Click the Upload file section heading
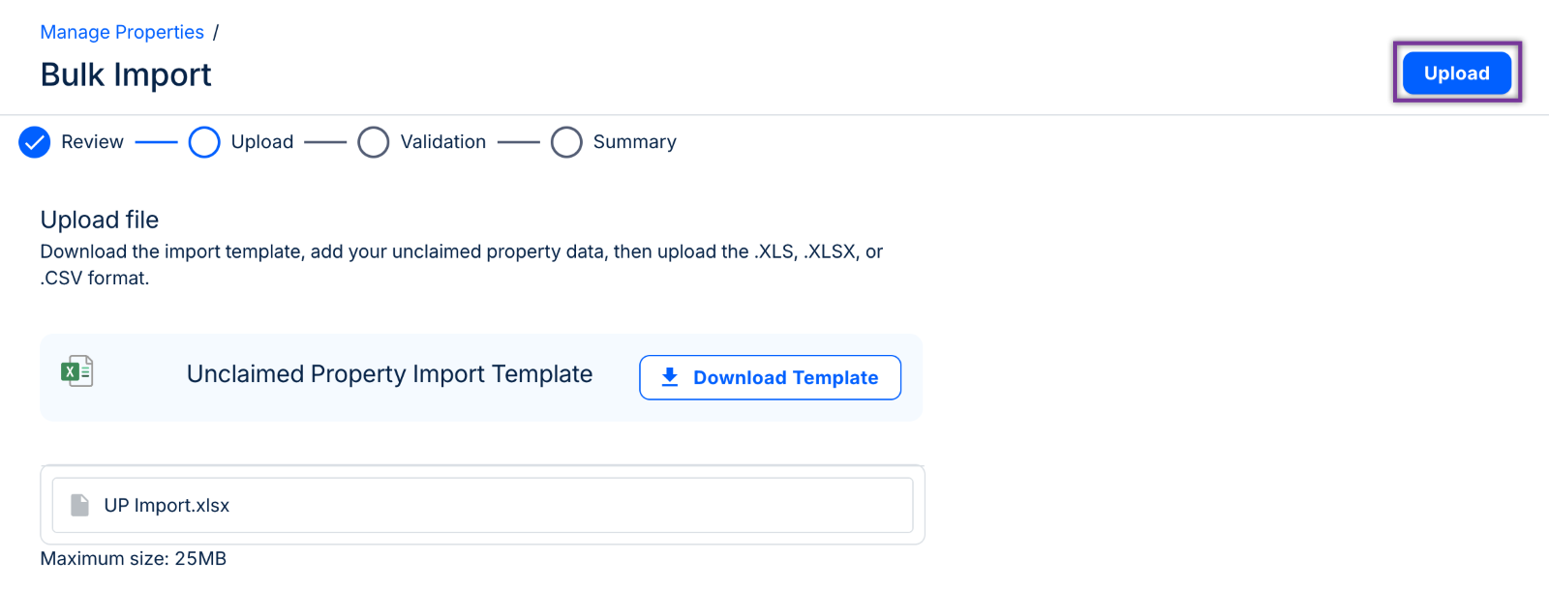This screenshot has height=589, width=1549. point(100,220)
